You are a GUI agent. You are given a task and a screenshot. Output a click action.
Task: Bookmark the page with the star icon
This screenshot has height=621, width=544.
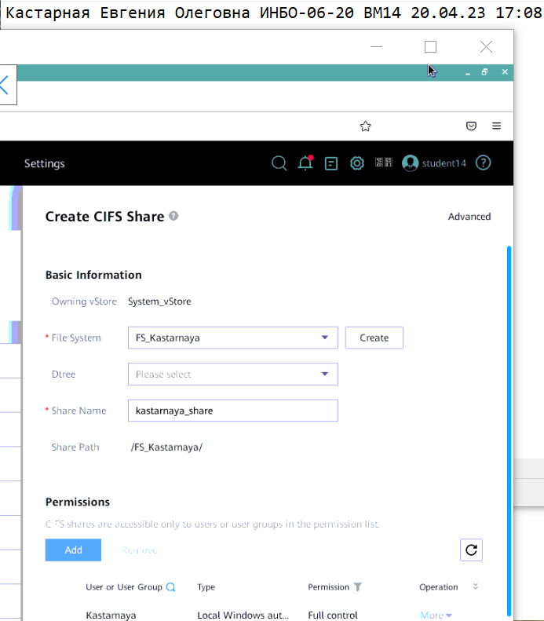(366, 126)
